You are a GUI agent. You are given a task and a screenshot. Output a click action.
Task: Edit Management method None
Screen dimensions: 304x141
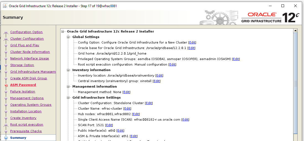click(126, 92)
